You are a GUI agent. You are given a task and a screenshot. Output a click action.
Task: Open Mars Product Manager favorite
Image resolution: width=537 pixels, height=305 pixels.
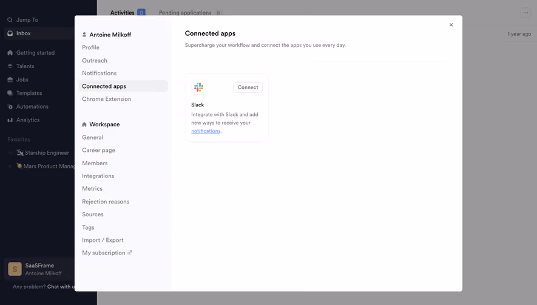coord(49,166)
